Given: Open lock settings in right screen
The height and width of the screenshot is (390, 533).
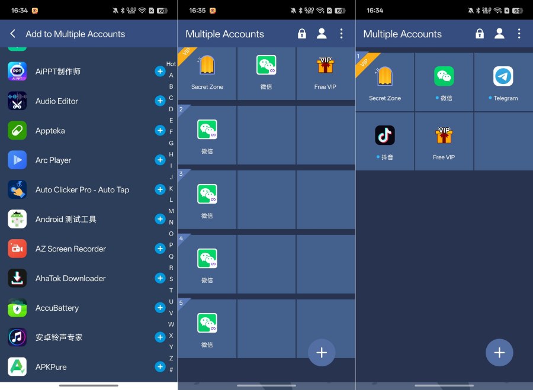Looking at the screenshot, I should 480,34.
